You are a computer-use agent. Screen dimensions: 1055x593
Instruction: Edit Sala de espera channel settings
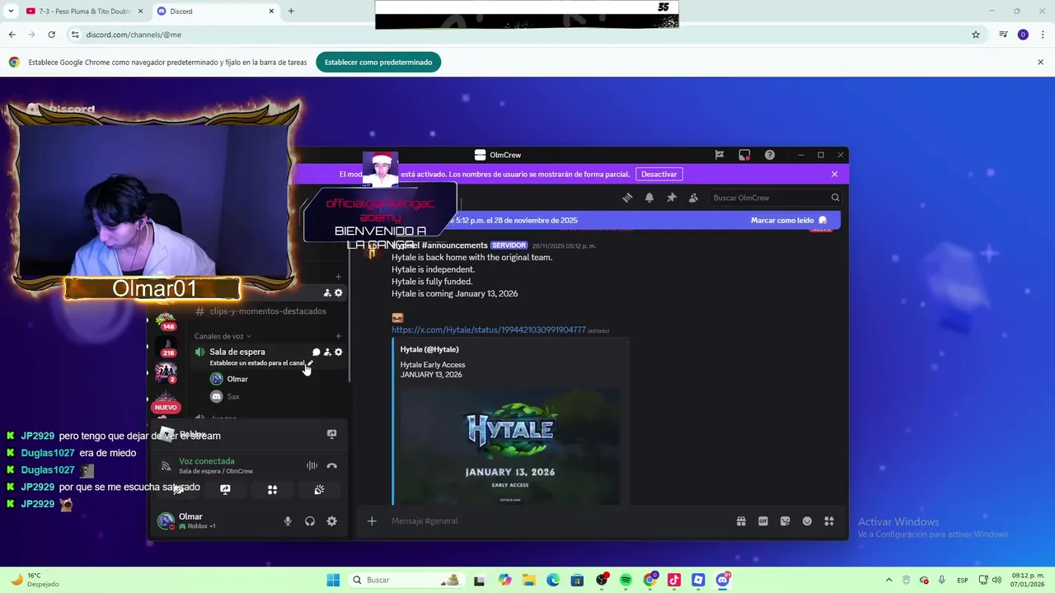click(338, 353)
